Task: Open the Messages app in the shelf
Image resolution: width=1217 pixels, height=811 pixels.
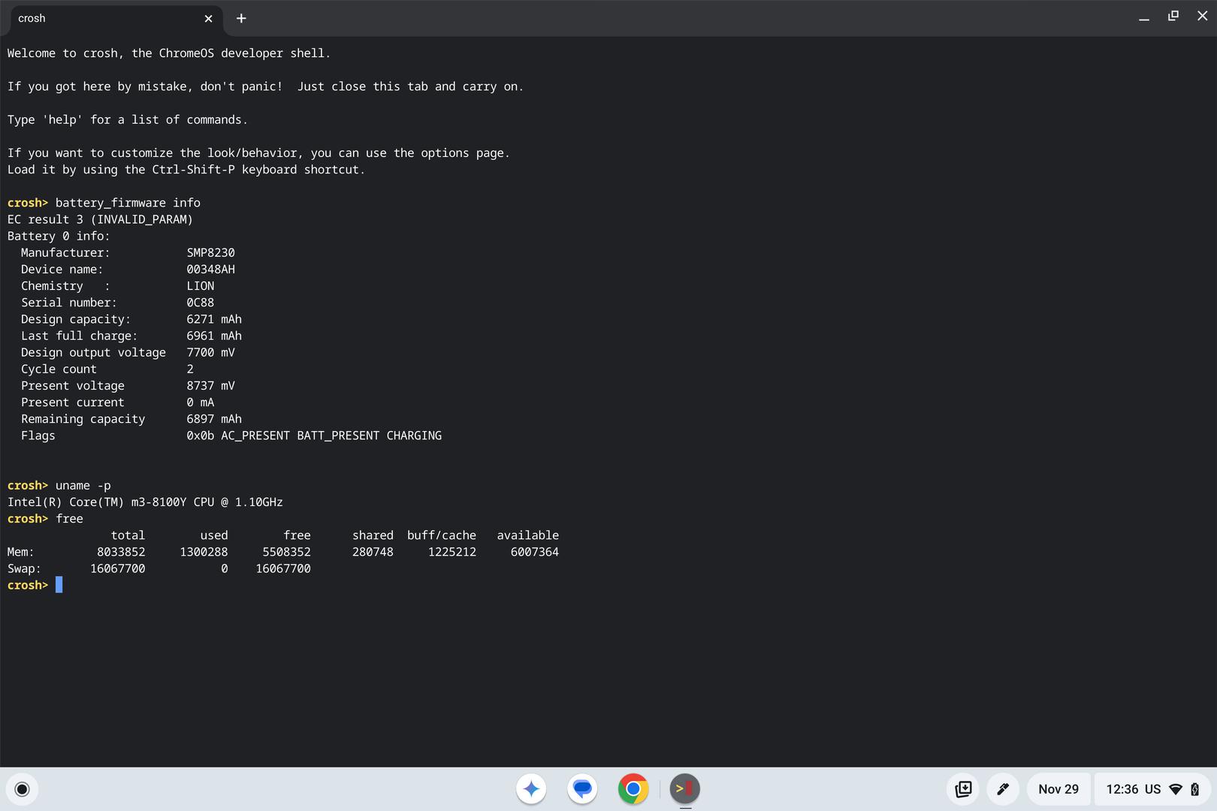Action: pos(582,789)
